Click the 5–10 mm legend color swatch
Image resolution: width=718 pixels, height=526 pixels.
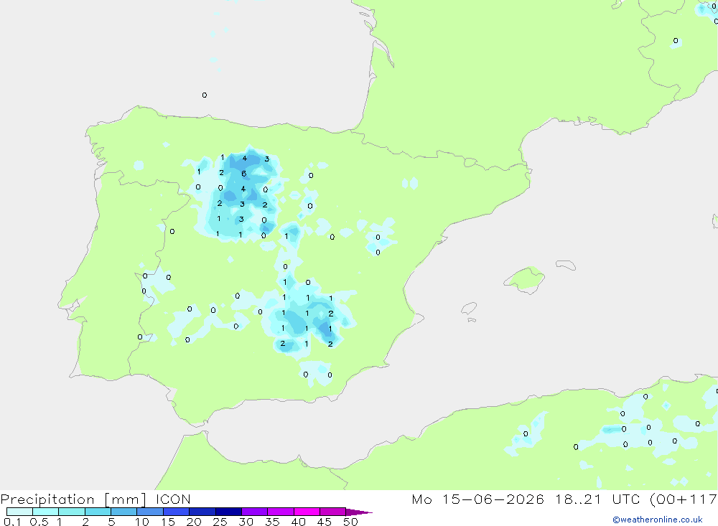(124, 512)
